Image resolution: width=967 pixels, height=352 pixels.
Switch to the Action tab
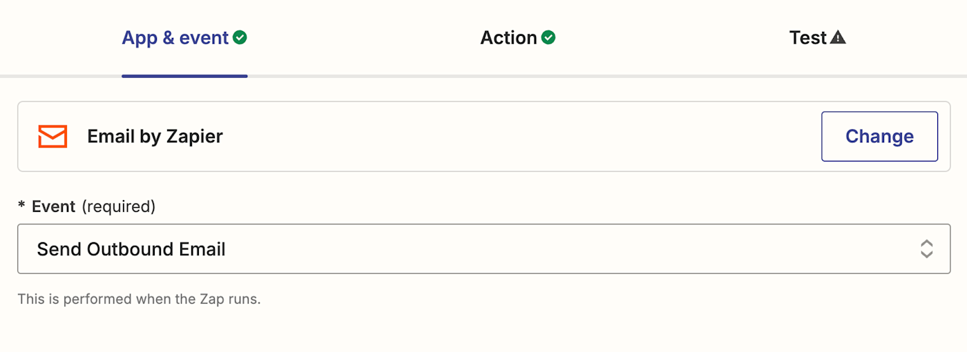pos(509,38)
